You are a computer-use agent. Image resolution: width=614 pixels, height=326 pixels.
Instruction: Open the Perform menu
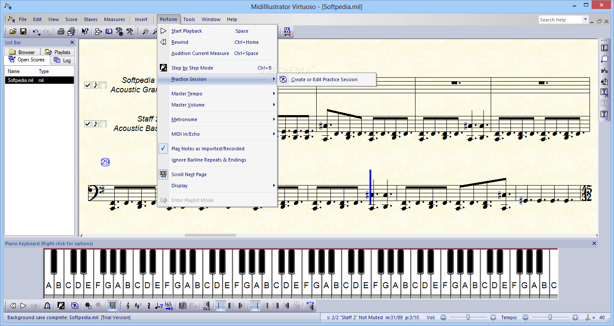168,19
